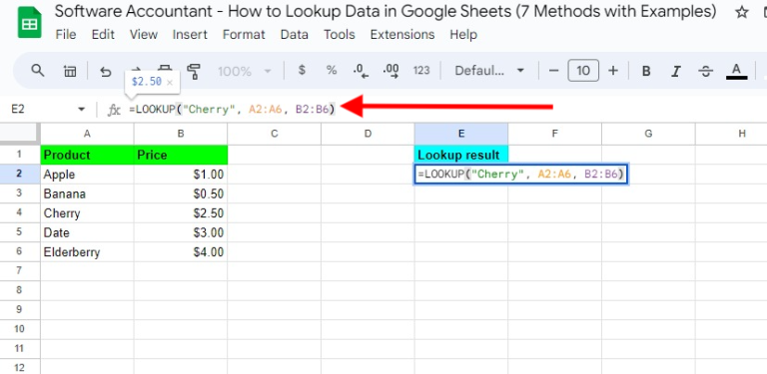Click the $3.00 price cell
Viewport: 767px width, 374px height.
[181, 232]
